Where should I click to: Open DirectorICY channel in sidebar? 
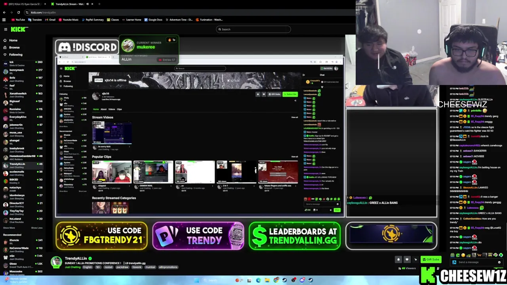(23, 205)
